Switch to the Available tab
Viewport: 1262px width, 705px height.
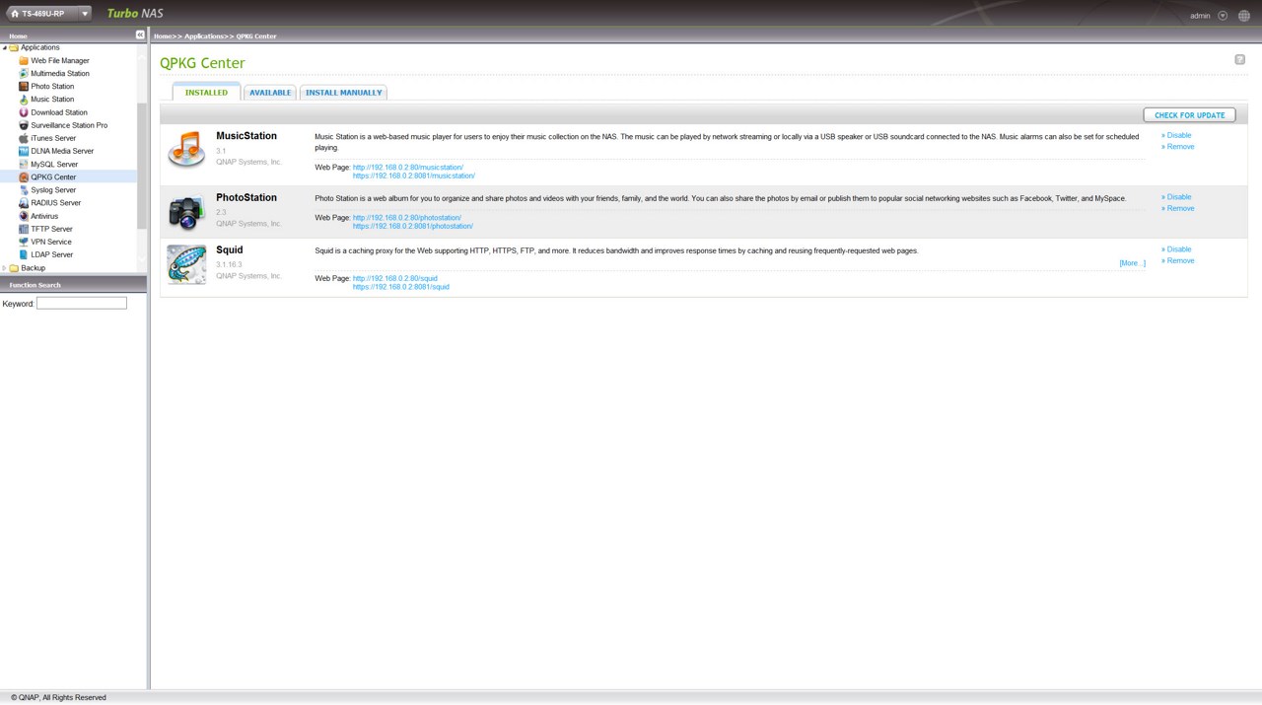point(270,92)
